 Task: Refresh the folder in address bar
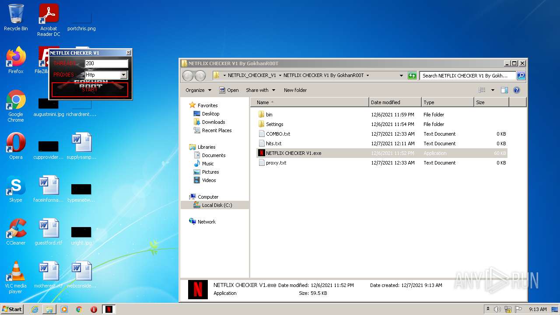[412, 76]
